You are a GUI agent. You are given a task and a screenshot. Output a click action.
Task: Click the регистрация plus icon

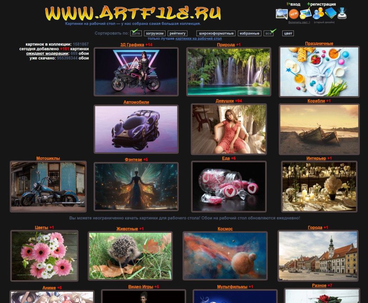tap(309, 4)
